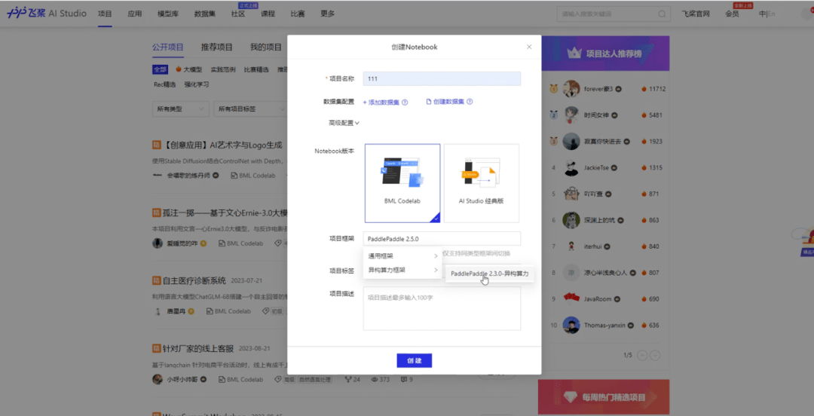
Task: Click the 项目名称 input field
Action: [x=442, y=78]
